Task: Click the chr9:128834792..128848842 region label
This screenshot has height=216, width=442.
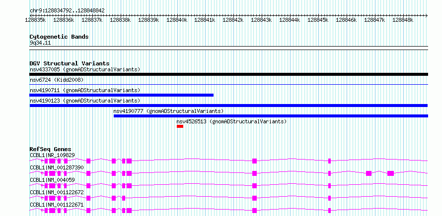Action: 67,11
